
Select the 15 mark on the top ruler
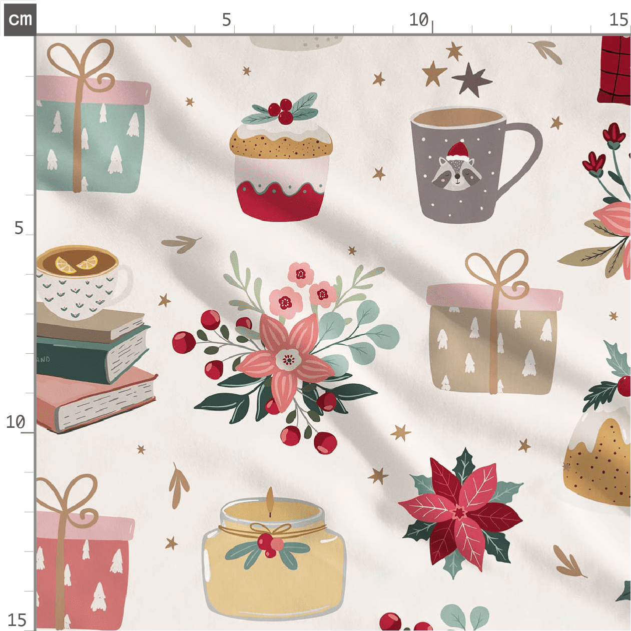pyautogui.click(x=618, y=20)
